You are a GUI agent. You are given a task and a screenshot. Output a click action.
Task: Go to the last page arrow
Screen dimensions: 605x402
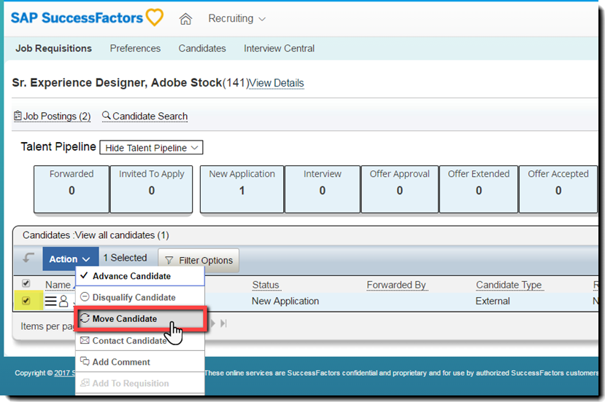[224, 323]
